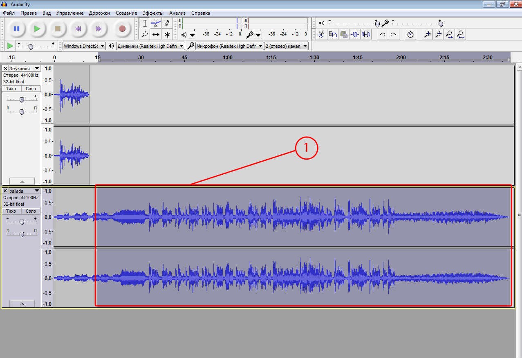This screenshot has width=522, height=358.
Task: Click the ballada track gain slider
Action: point(22,222)
